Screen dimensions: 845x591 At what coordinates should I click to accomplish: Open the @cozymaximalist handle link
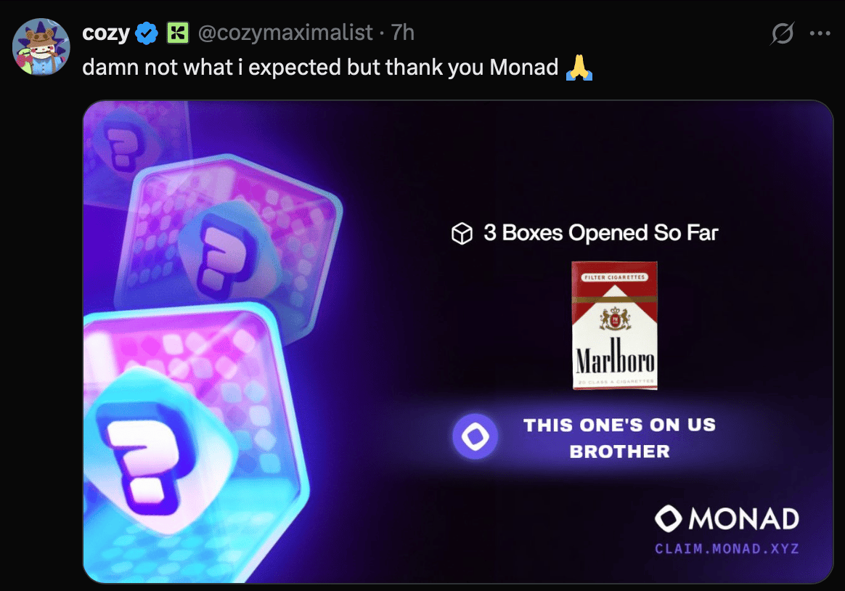(x=285, y=33)
